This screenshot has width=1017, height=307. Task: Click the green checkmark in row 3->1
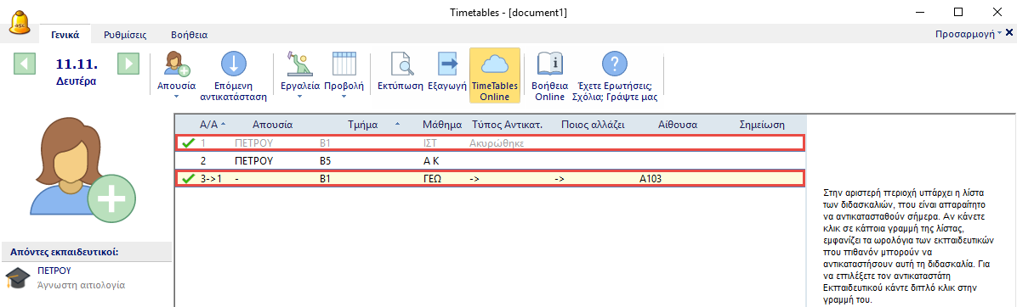click(189, 178)
